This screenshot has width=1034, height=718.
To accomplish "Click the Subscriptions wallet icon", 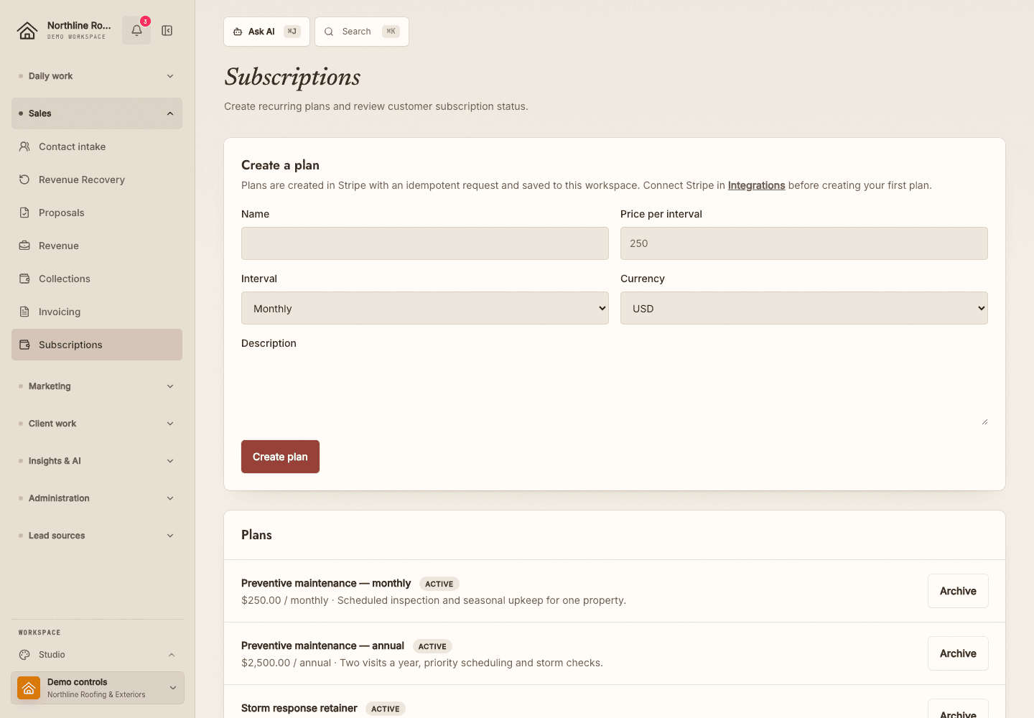I will 24,345.
